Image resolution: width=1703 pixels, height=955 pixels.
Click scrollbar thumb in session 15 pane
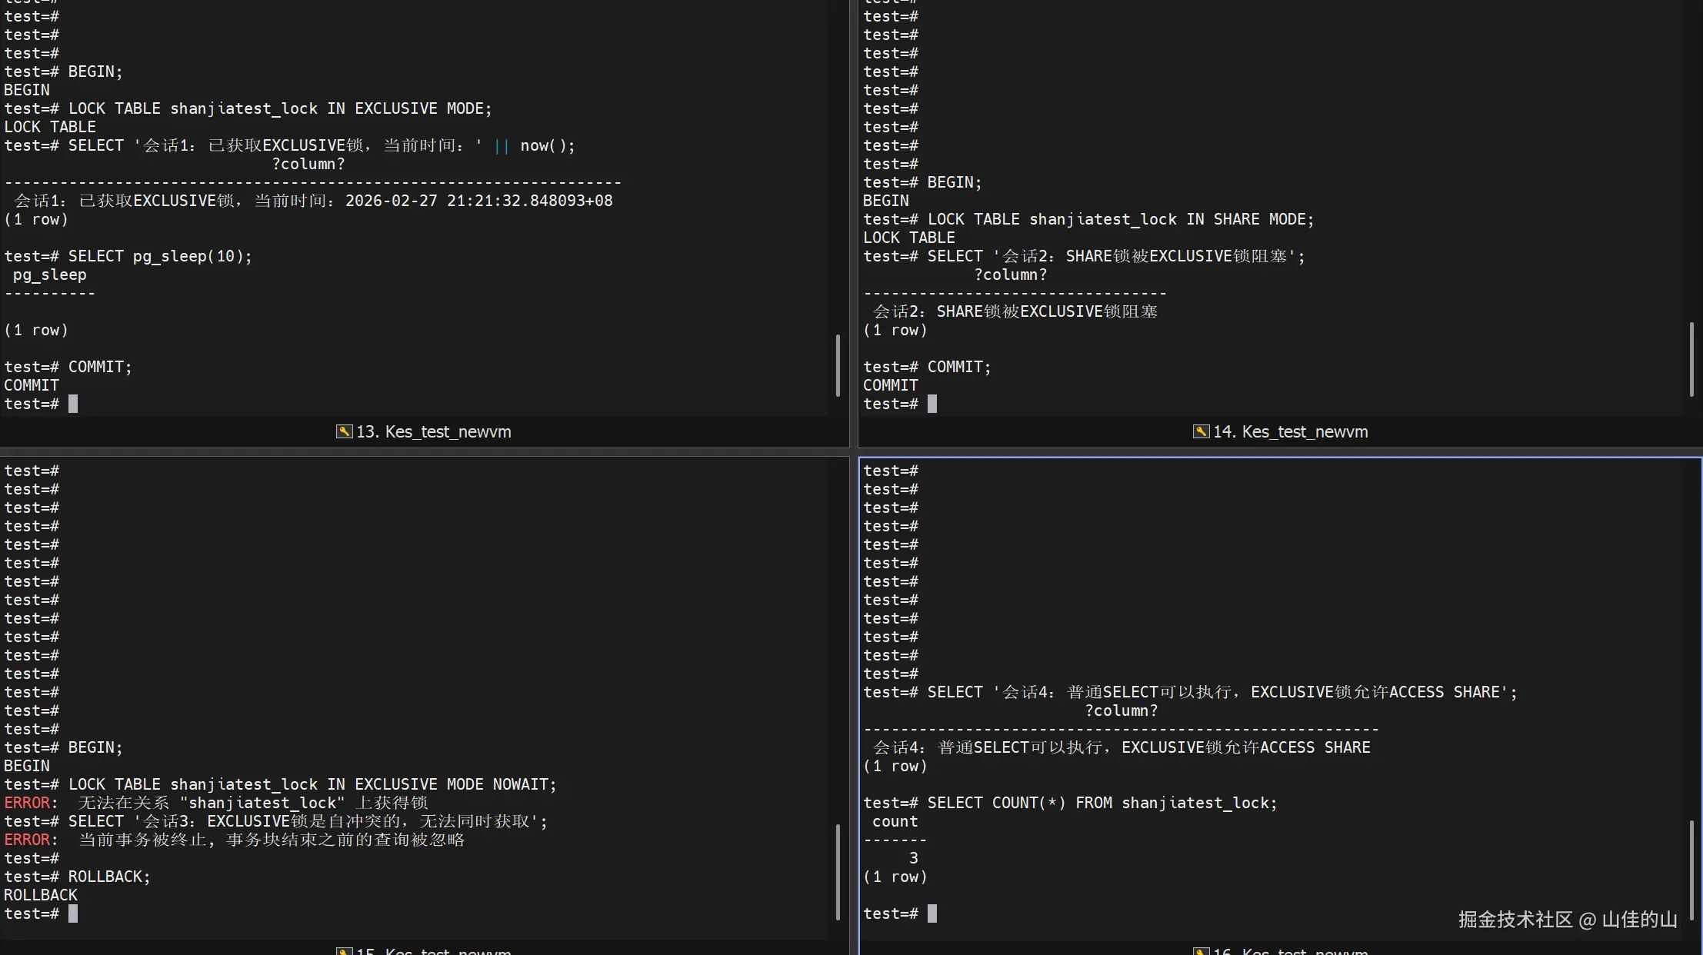(838, 871)
